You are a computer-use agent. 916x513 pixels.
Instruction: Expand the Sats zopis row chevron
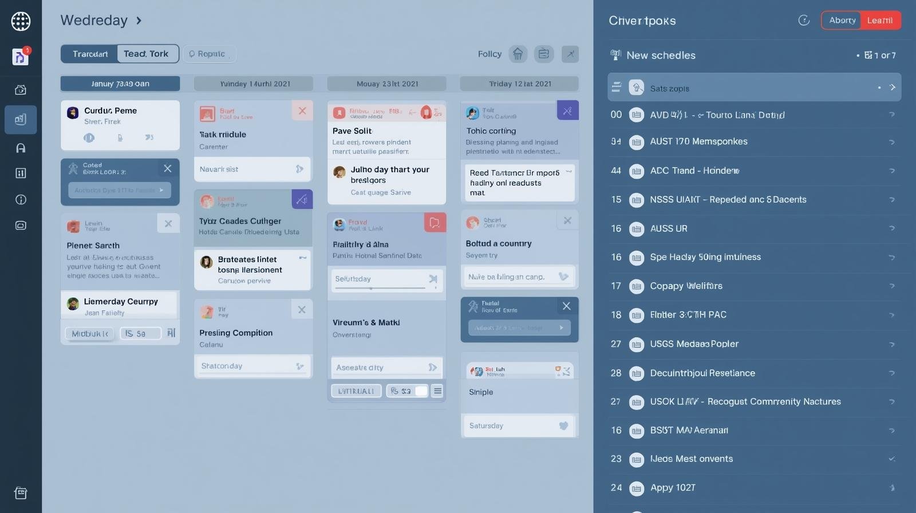pyautogui.click(x=893, y=87)
